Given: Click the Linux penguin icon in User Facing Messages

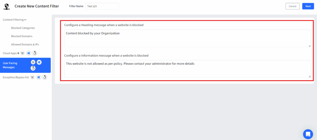Looking at the screenshot, I should [33, 68].
